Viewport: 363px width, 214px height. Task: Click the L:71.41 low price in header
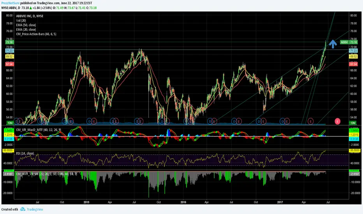(81, 8)
